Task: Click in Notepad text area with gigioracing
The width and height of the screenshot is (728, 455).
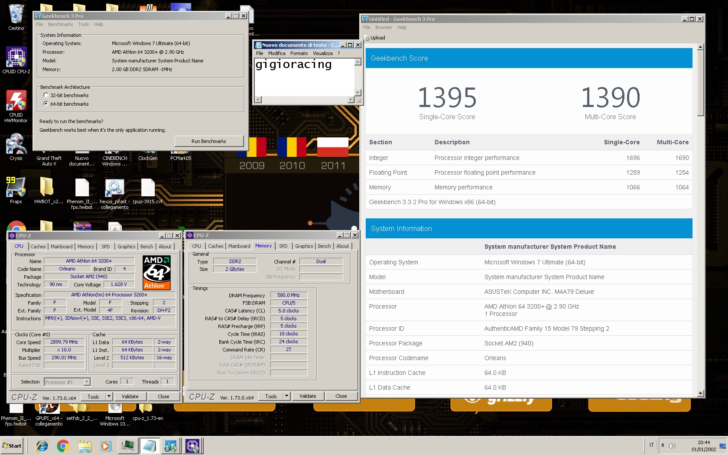Action: 305,77
